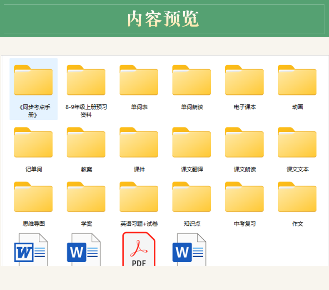
Task: Click the 学案 folder icon
Action: [x=86, y=197]
